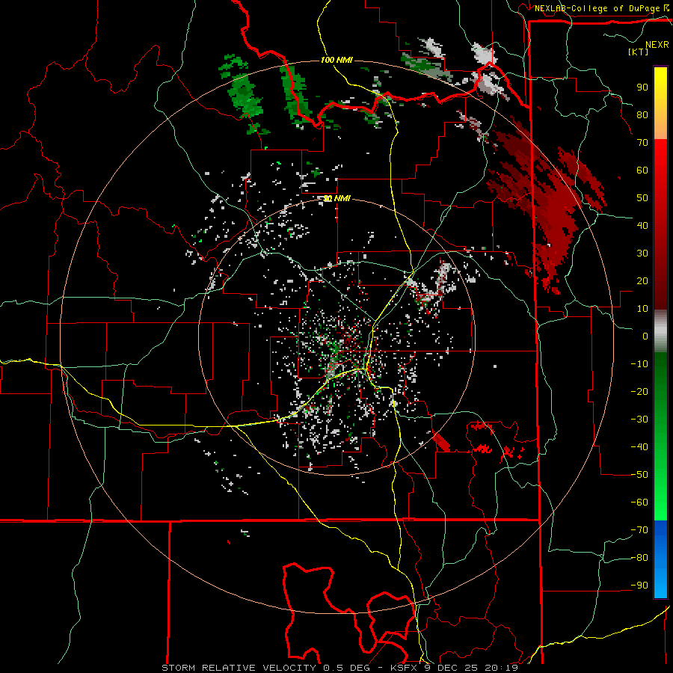673x673 pixels.
Task: Click the "100 NMI" range ring label
Action: pos(336,60)
